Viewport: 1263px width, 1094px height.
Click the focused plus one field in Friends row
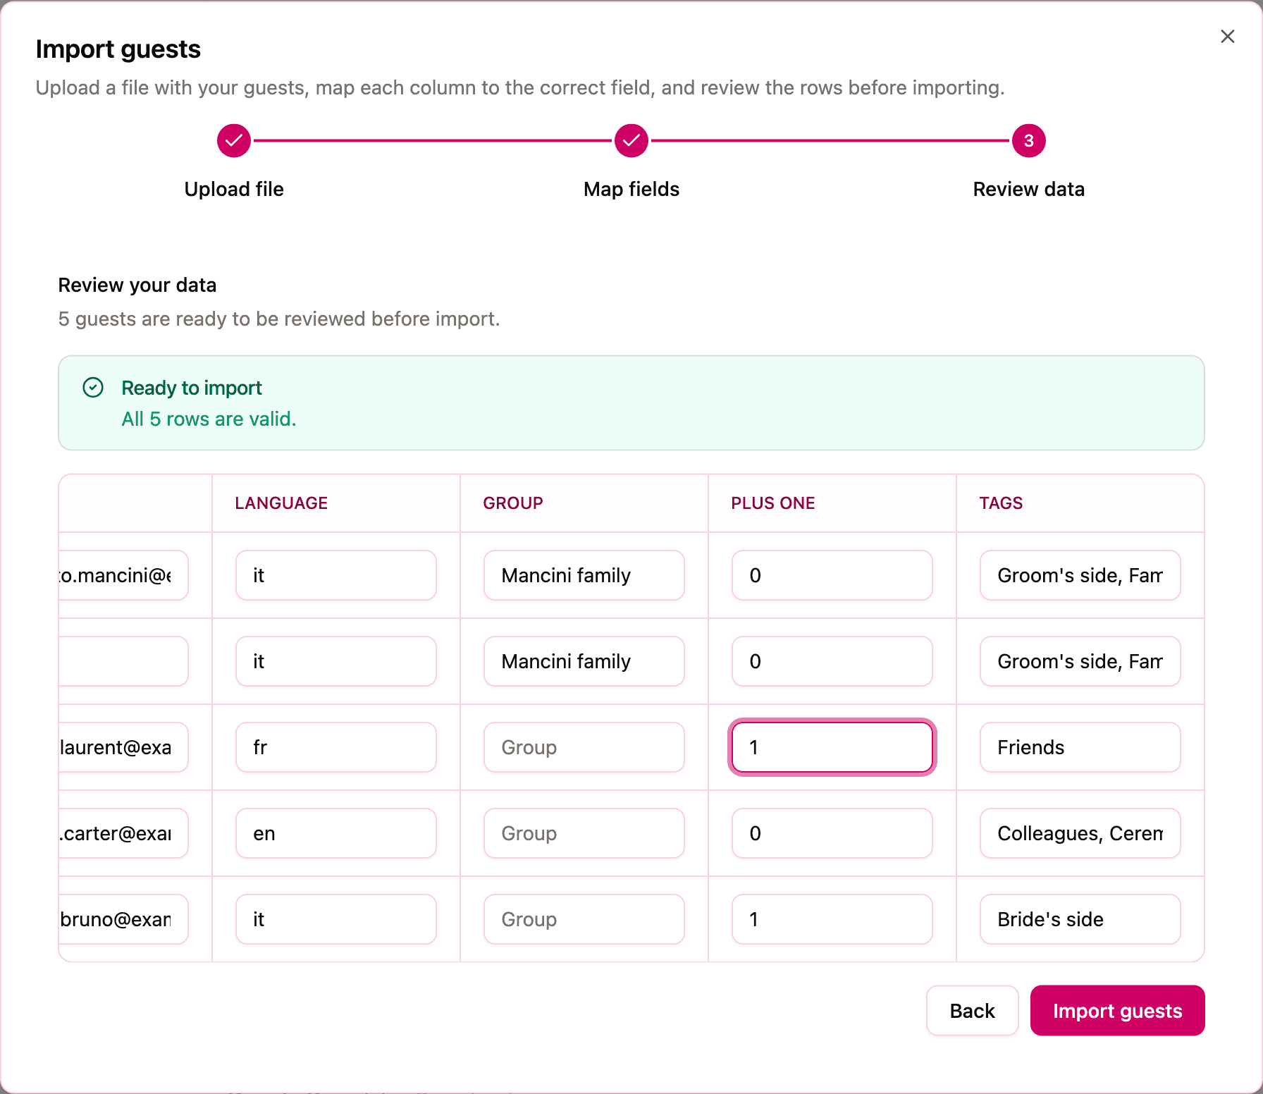click(x=832, y=747)
